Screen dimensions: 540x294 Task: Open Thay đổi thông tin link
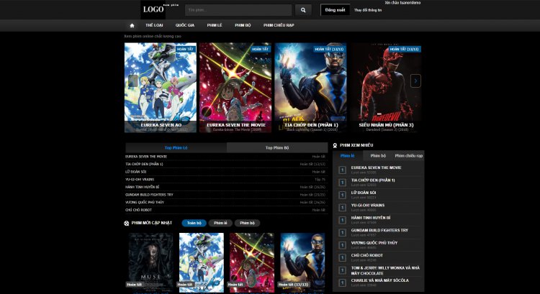(x=368, y=10)
